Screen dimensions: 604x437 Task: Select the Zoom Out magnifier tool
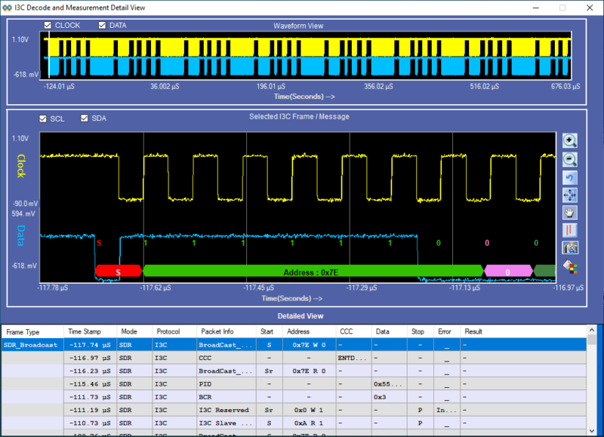[569, 159]
